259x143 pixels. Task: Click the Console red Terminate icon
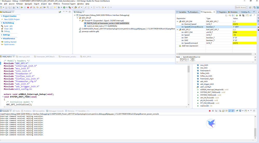210,111
